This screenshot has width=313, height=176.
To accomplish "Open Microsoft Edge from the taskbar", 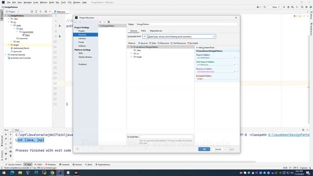I will (x=12, y=173).
